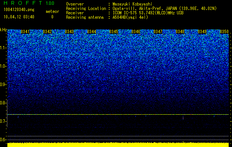Click the Ogata-vill. Akita-Pref. JAPAN location text
The height and width of the screenshot is (147, 232).
coord(165,8)
